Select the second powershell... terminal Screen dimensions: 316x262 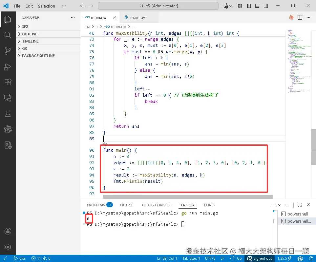coord(296,221)
